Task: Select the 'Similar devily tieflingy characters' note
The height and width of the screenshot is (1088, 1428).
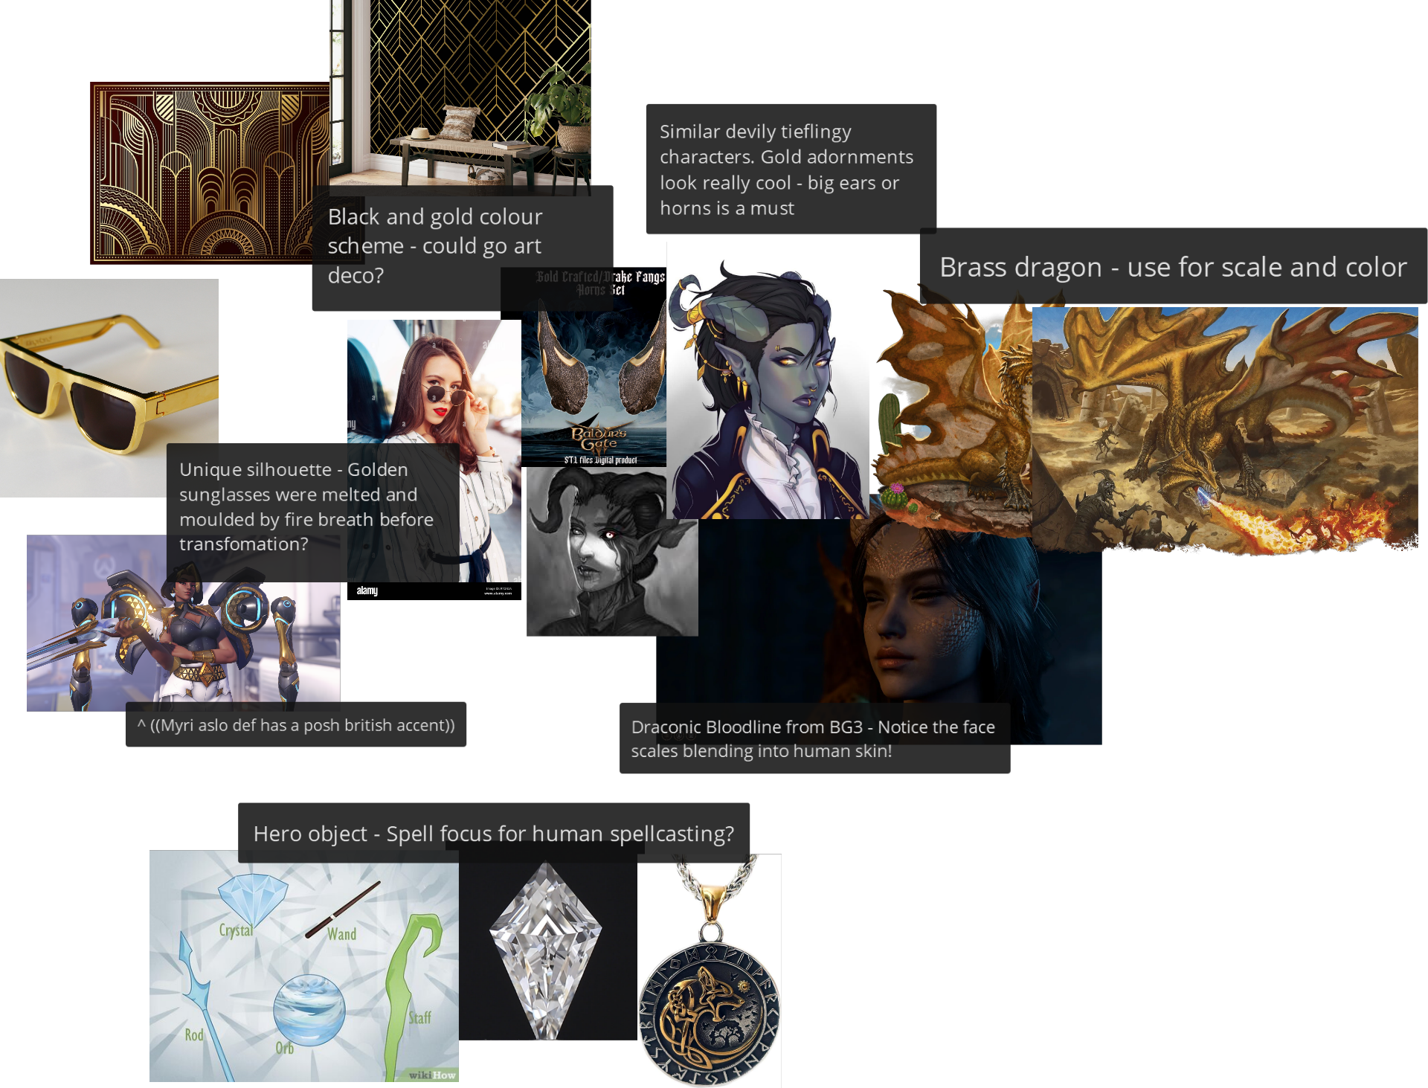Action: [791, 169]
